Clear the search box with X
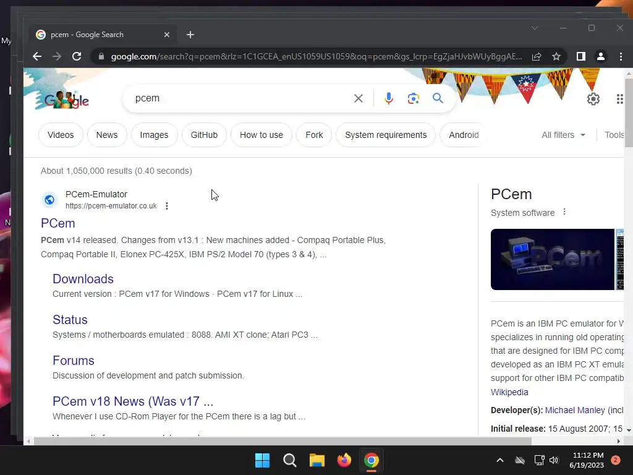The height and width of the screenshot is (475, 633). pyautogui.click(x=358, y=98)
